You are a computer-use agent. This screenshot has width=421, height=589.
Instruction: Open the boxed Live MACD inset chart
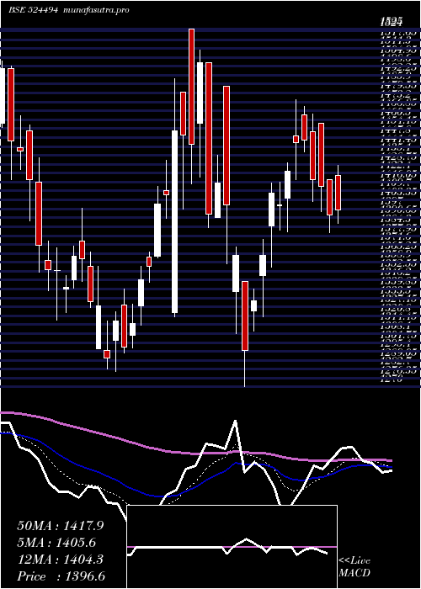[232, 547]
